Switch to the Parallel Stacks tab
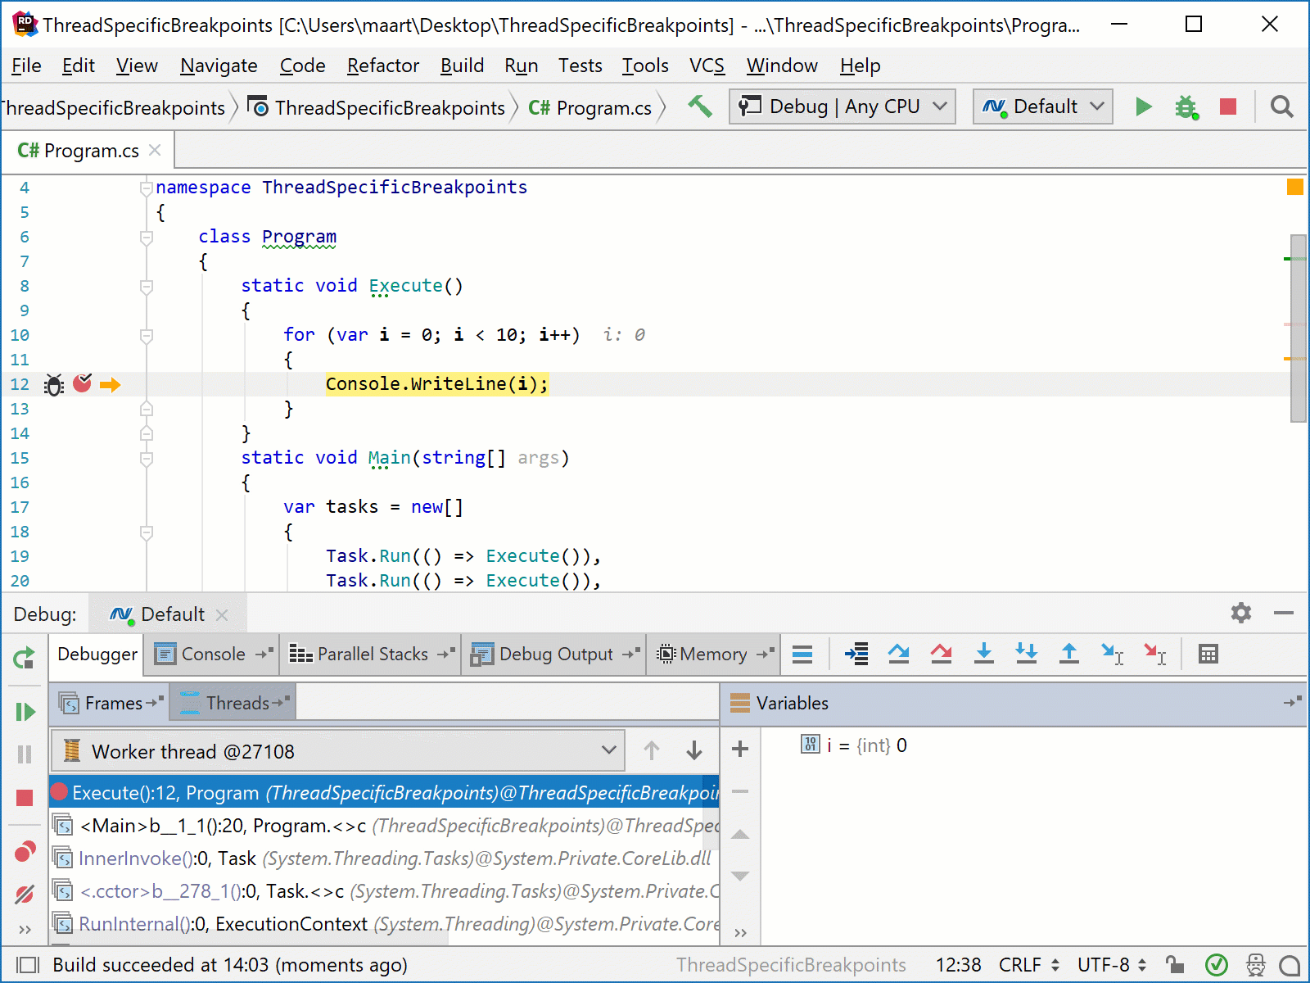The image size is (1310, 983). [372, 654]
